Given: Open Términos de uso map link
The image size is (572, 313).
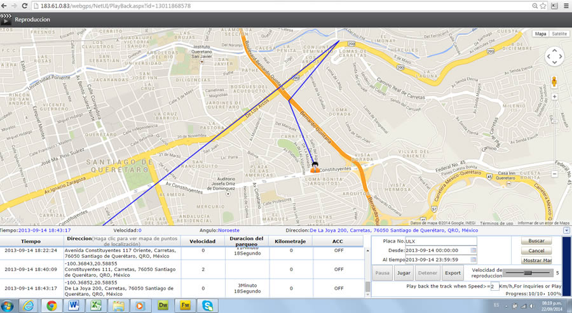Looking at the screenshot, I should click(496, 223).
